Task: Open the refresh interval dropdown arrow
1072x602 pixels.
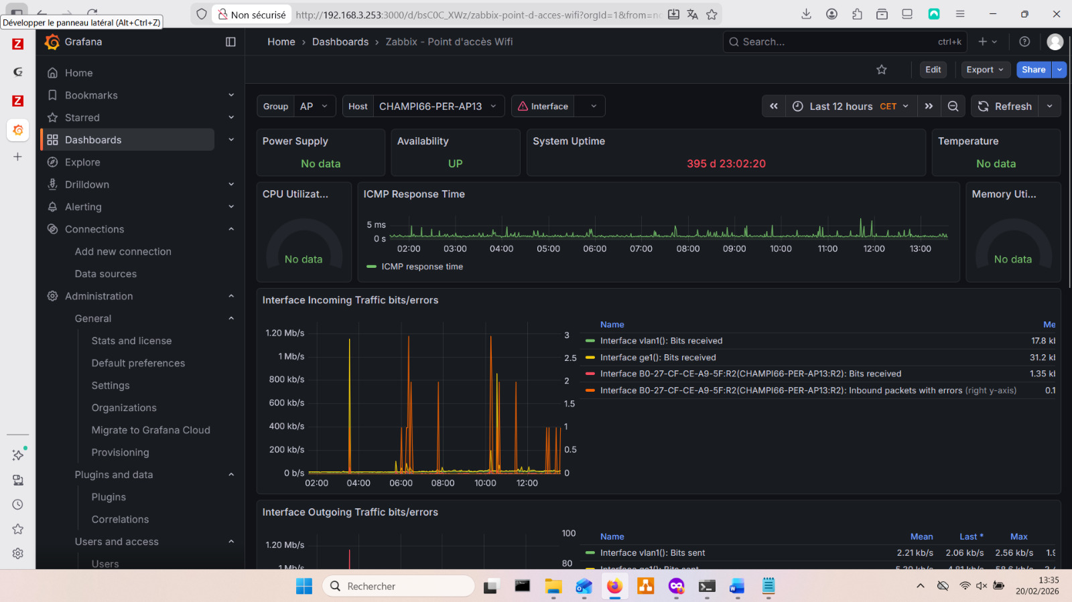Action: (1050, 106)
